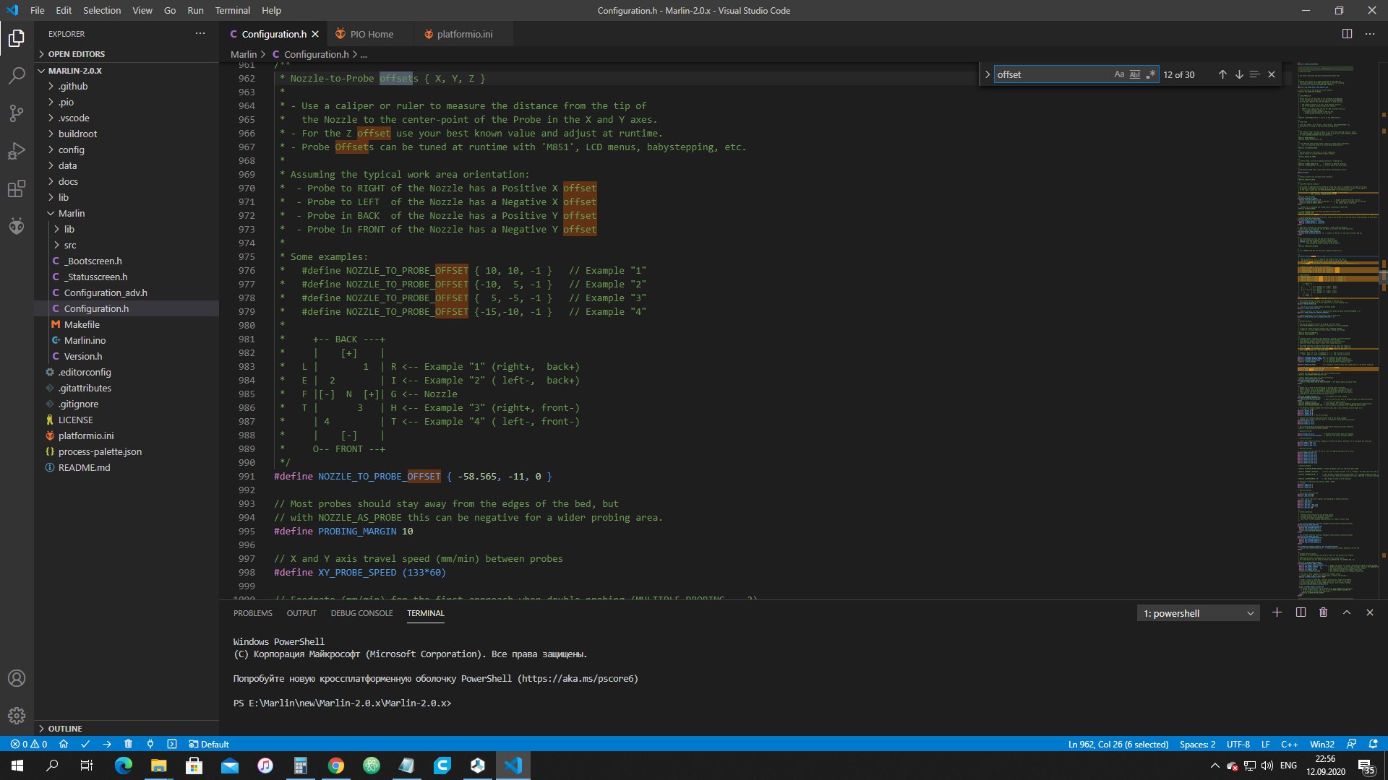Expand the OUTLINE section

click(x=127, y=729)
